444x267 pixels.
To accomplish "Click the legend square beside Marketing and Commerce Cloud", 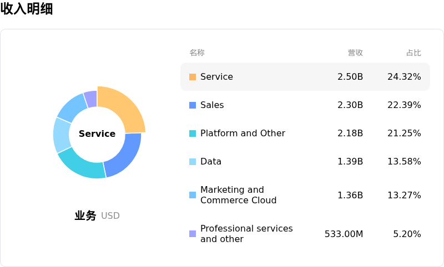I will pyautogui.click(x=193, y=195).
